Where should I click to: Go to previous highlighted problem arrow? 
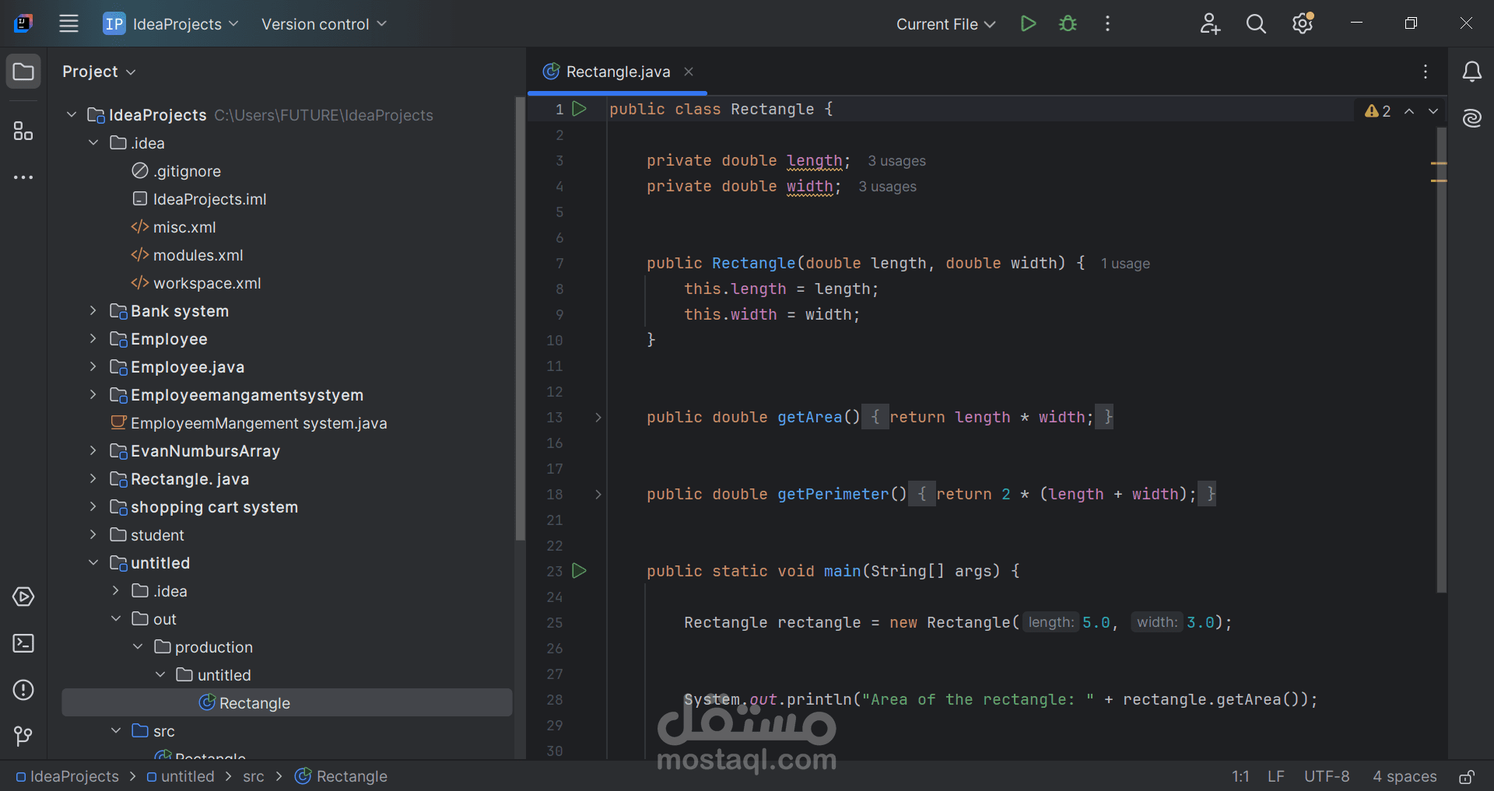coord(1409,111)
